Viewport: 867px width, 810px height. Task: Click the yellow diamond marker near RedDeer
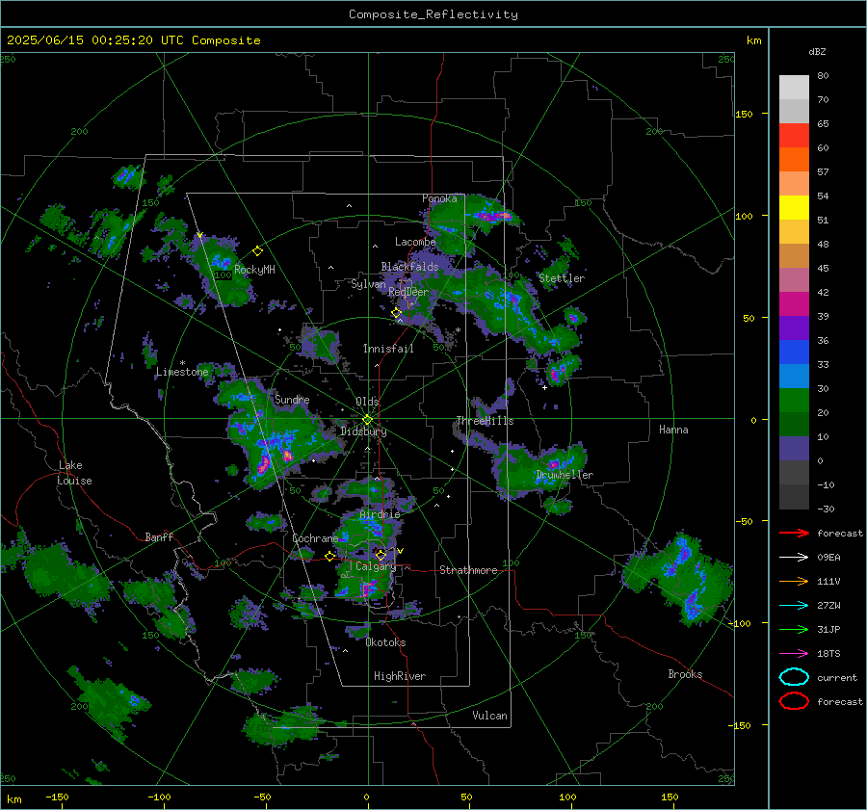[396, 313]
